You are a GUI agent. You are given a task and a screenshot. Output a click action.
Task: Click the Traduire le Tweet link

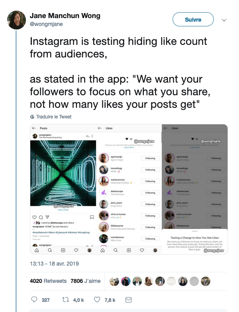[x=54, y=117]
